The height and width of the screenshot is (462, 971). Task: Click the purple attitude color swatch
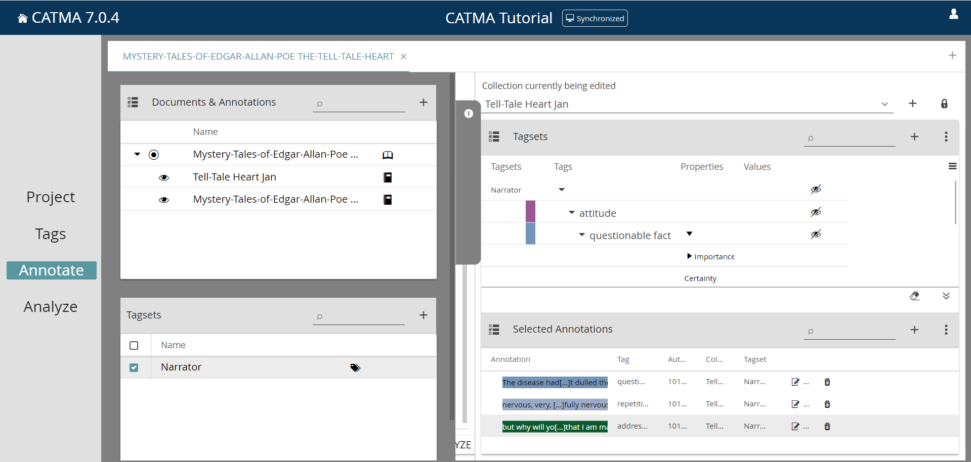[x=530, y=211]
